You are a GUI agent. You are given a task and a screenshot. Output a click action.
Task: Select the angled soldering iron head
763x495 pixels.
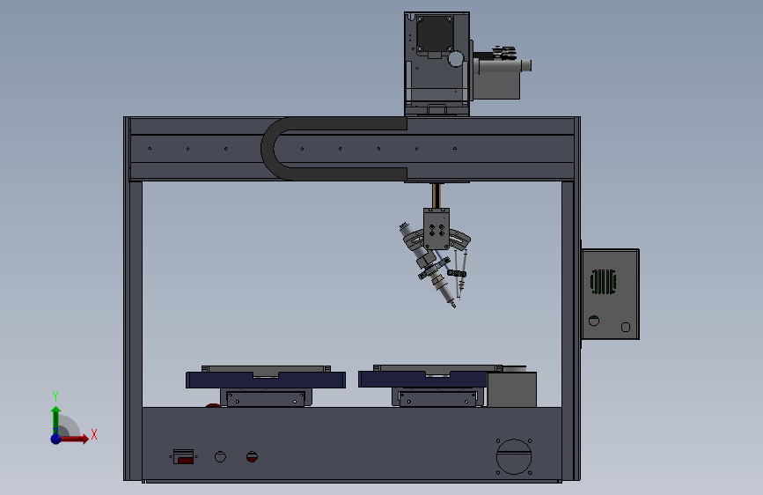pos(427,266)
